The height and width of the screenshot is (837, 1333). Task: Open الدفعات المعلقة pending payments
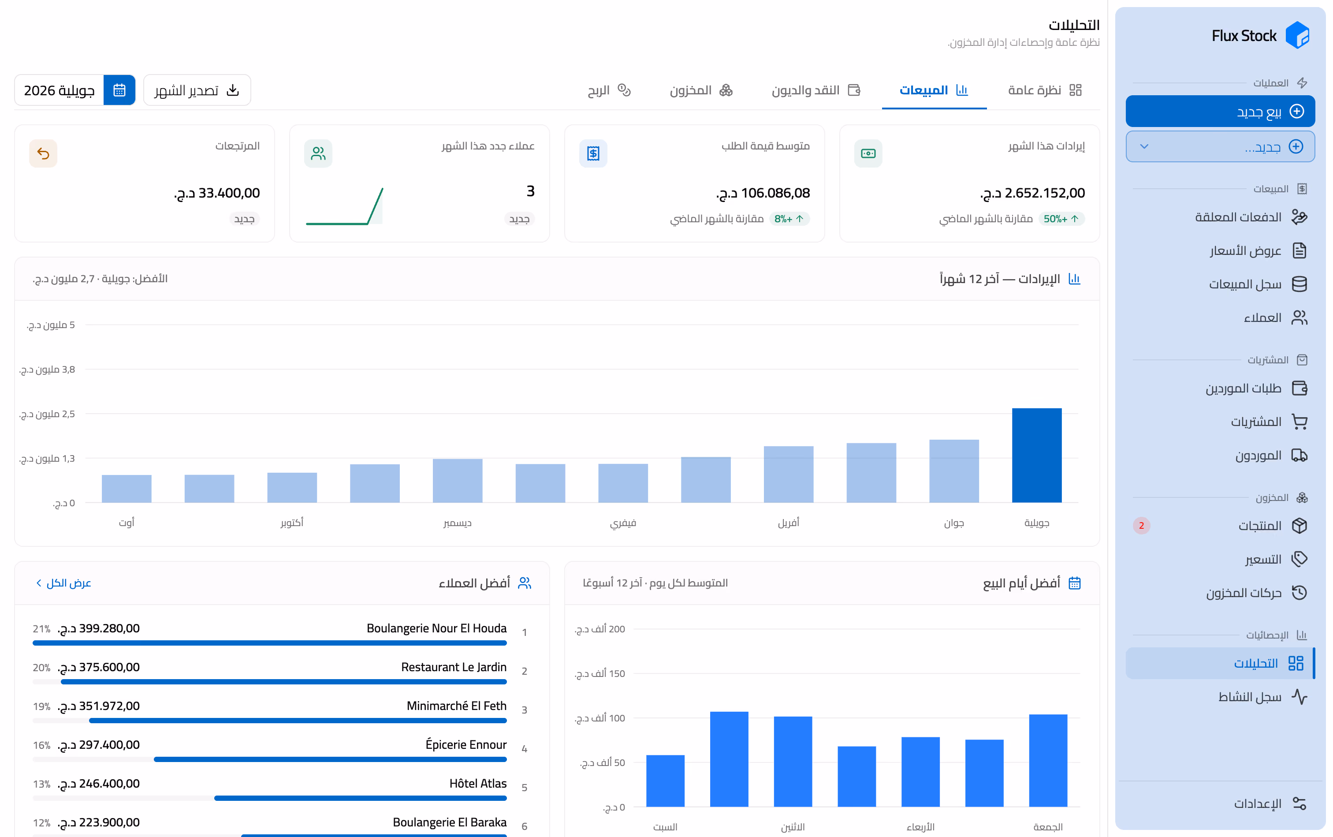pos(1220,217)
